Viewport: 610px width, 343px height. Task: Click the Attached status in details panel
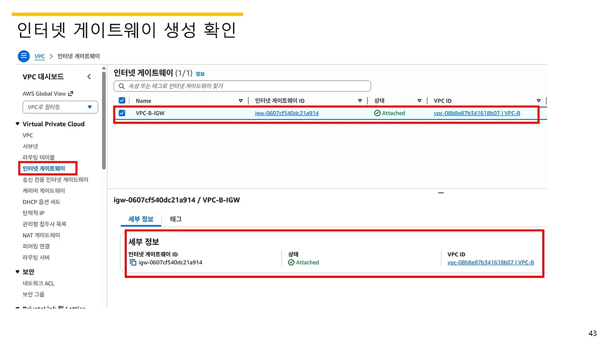click(304, 262)
